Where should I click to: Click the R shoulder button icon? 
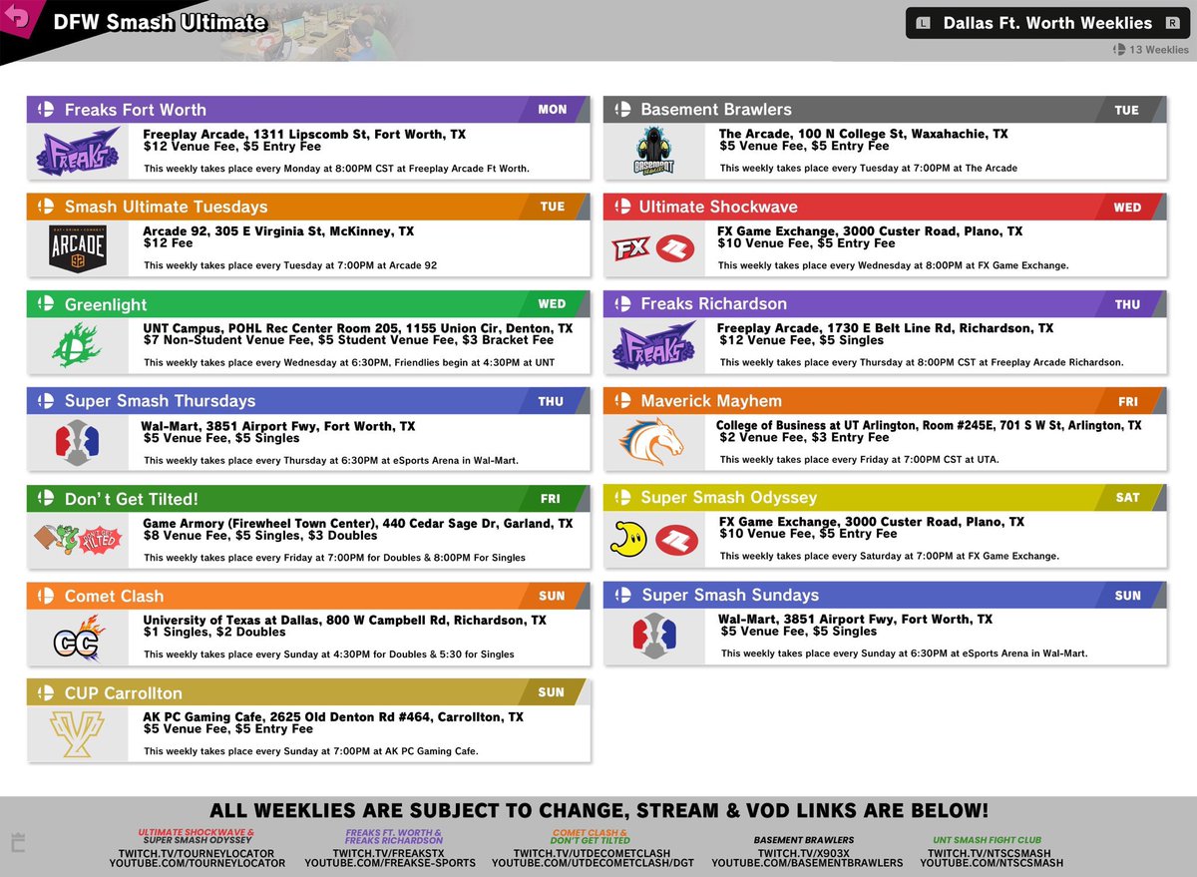pos(1172,23)
